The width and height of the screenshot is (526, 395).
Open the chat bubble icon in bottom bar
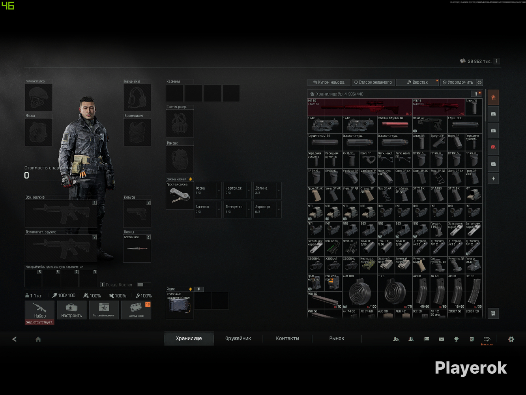[427, 339]
